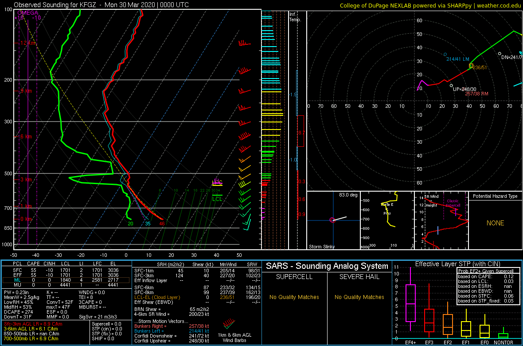The width and height of the screenshot is (523, 346).
Task: Click No Quality Matches under SEVERE HAIL
Action: coord(359,297)
